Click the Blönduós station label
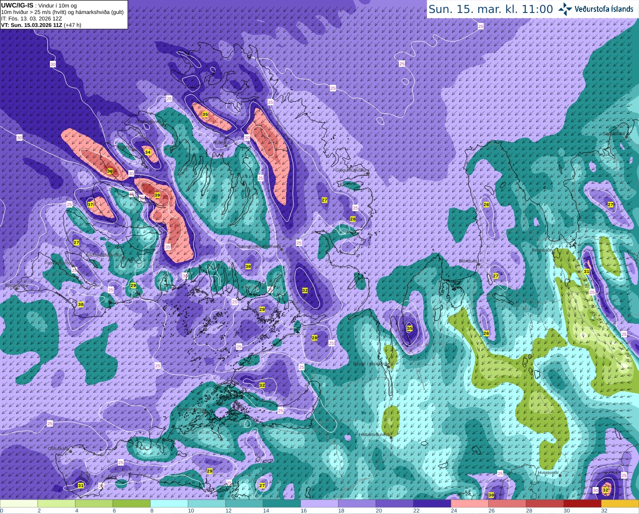639x514 pixels. coord(468,261)
